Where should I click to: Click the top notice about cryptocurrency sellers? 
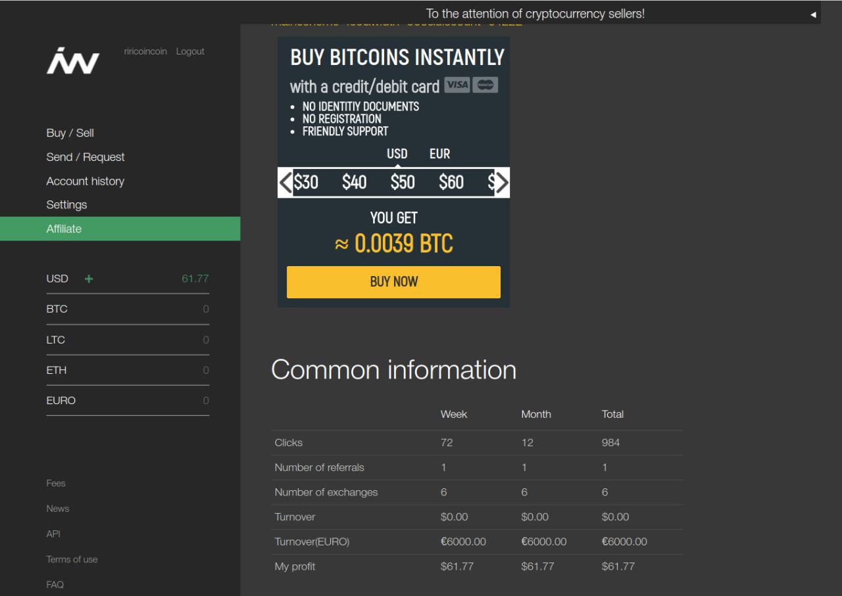pyautogui.click(x=535, y=13)
